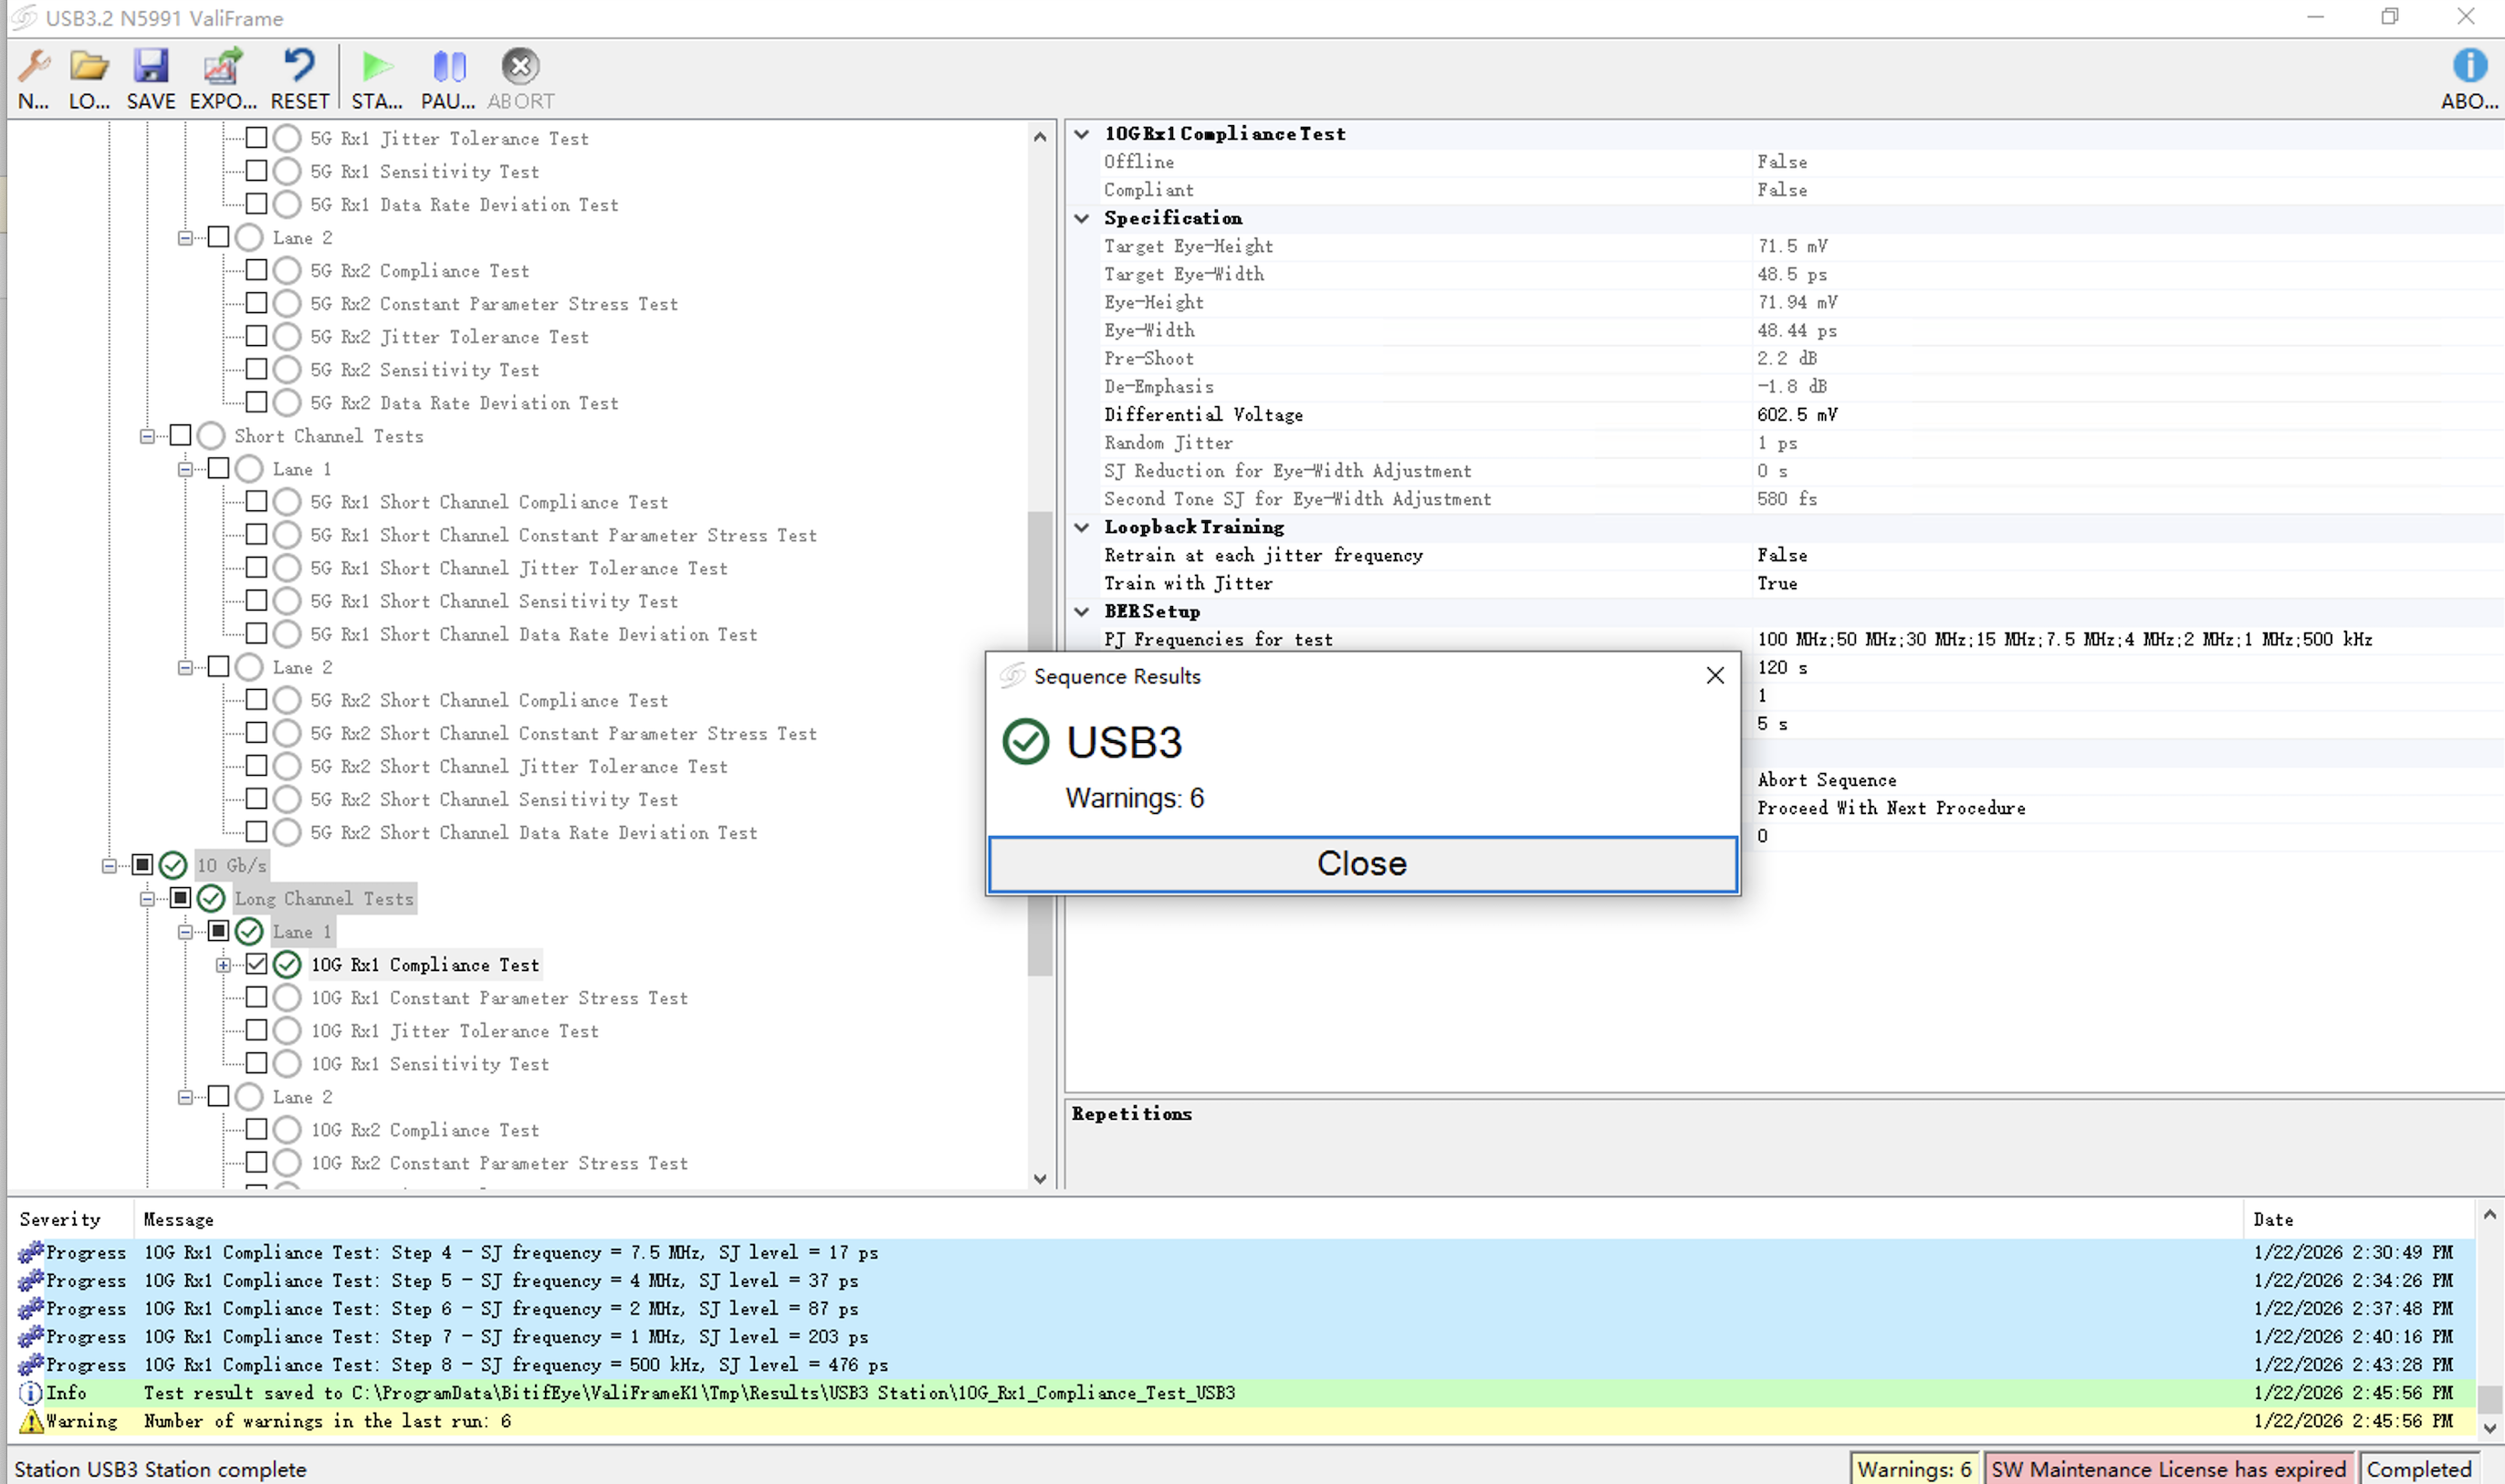
Task: Dismiss Sequence Results with X button
Action: tap(1714, 676)
